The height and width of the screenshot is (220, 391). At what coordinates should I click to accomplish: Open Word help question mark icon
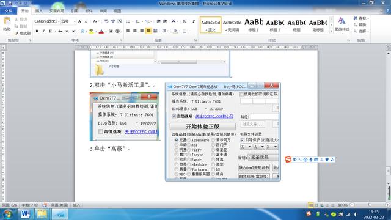[x=388, y=11]
